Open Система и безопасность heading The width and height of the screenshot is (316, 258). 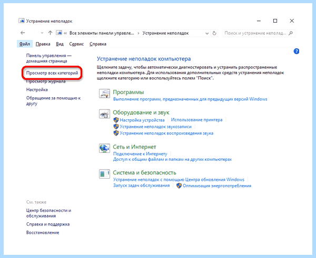coord(144,172)
